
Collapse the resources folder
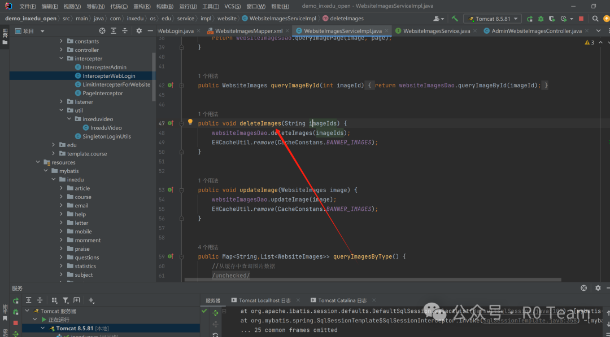[38, 162]
